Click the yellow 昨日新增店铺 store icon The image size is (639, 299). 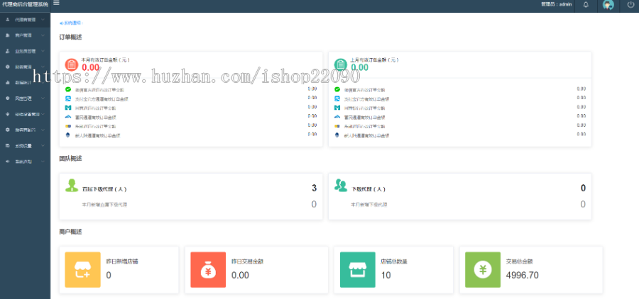[83, 270]
